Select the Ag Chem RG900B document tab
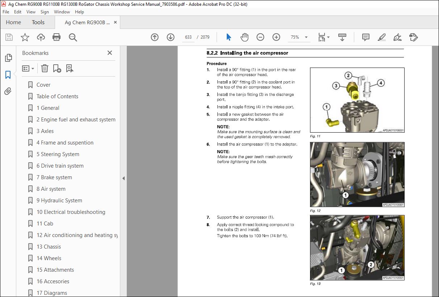The width and height of the screenshot is (439, 297). pos(87,22)
